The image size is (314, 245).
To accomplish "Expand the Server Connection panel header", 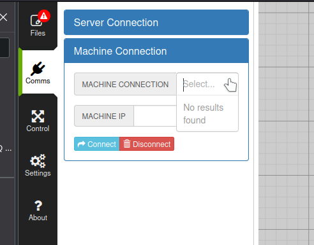I will [x=156, y=22].
